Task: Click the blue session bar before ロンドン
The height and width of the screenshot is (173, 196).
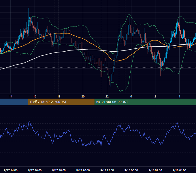Action: (14, 102)
